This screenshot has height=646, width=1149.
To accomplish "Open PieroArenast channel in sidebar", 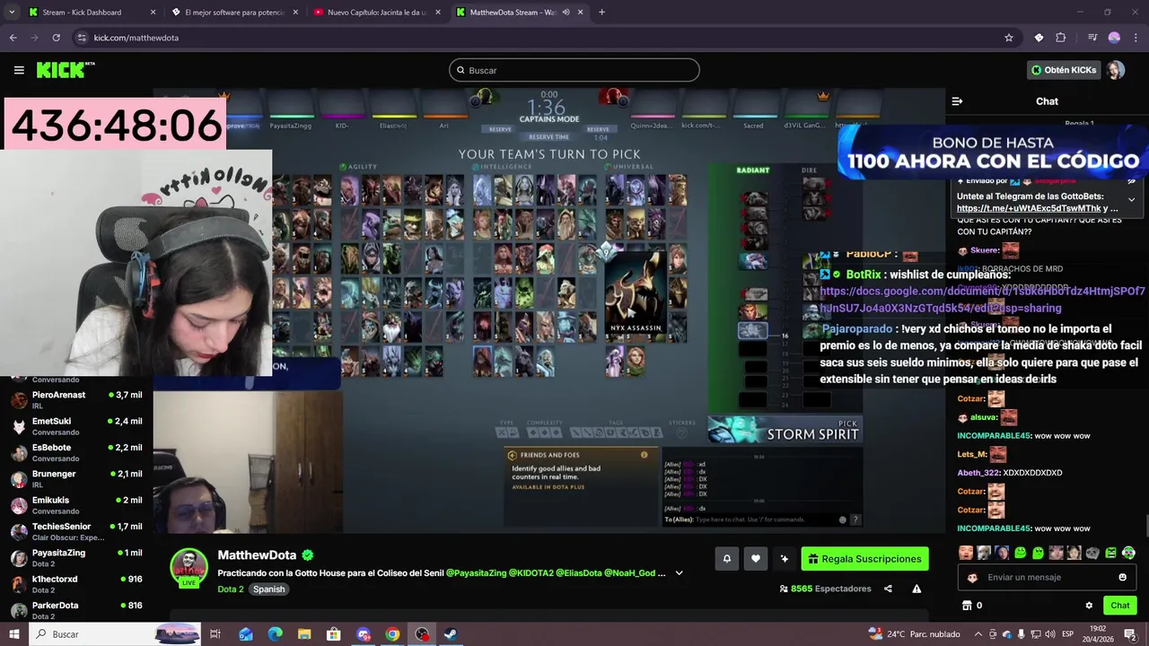I will tap(76, 400).
